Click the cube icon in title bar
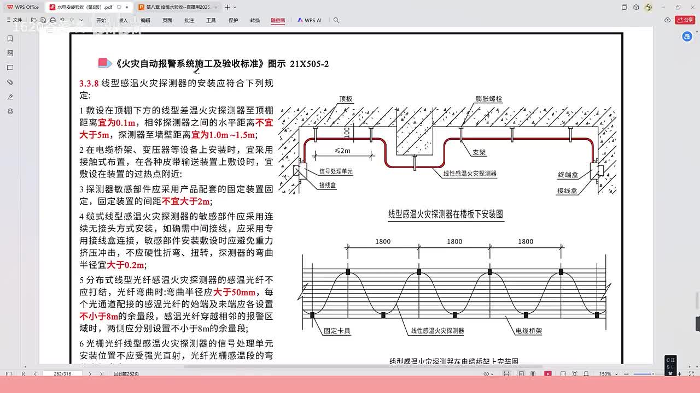 (x=636, y=7)
